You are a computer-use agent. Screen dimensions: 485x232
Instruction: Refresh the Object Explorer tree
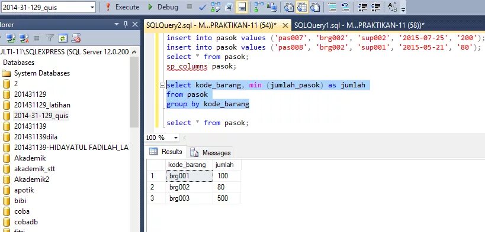click(63, 38)
